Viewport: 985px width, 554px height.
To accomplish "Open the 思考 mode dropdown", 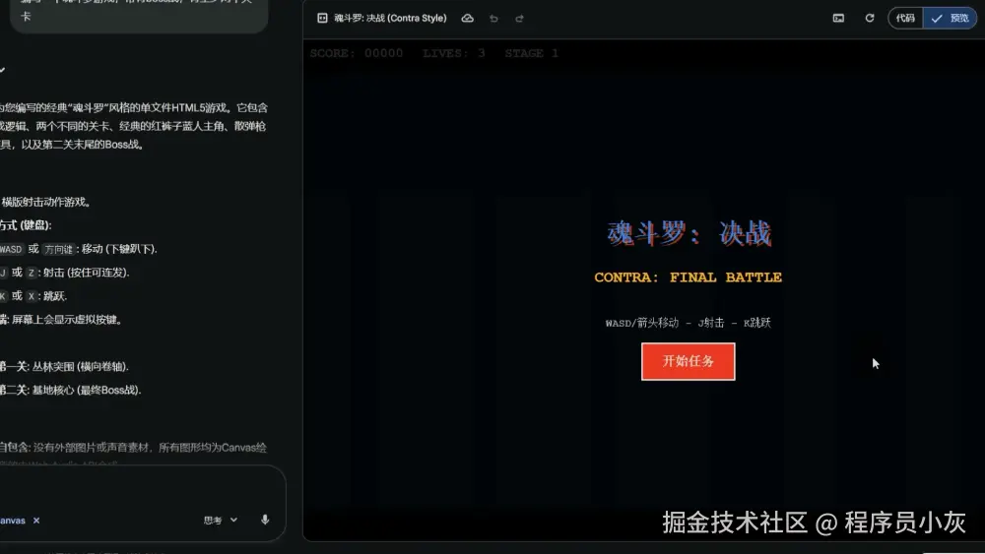I will 221,521.
